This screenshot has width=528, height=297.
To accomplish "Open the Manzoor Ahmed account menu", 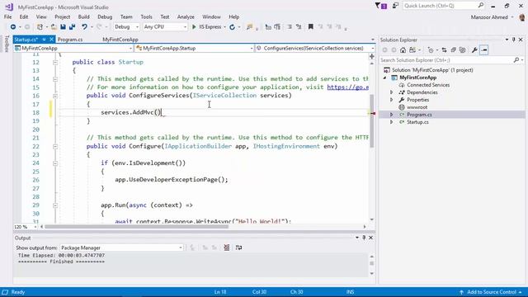I will click(492, 17).
